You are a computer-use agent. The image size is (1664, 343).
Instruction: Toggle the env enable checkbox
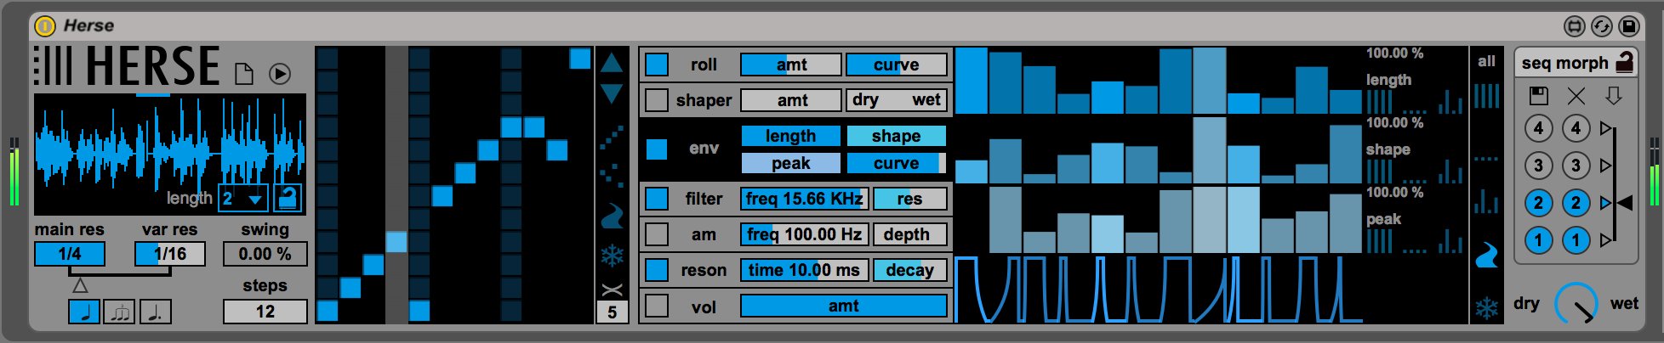(657, 149)
